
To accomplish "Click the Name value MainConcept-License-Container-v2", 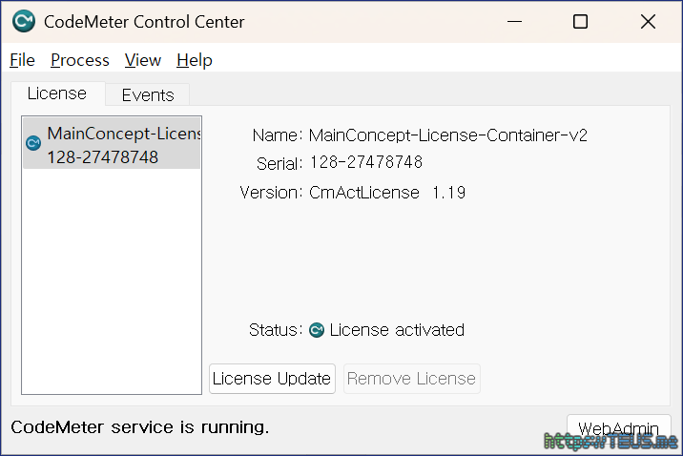I will [448, 135].
